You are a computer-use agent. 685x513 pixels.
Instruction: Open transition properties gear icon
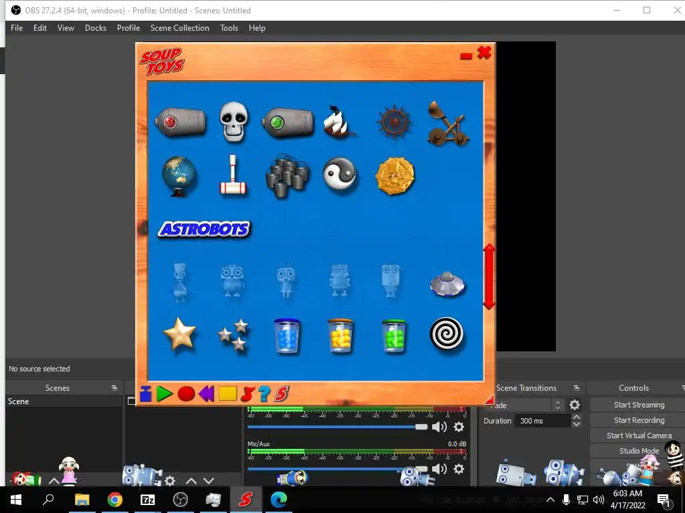tap(575, 405)
